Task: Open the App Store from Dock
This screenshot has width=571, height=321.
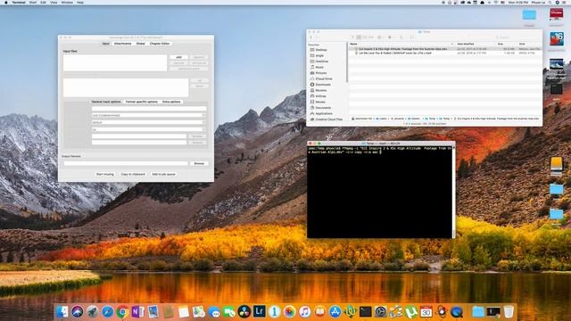Action: click(x=335, y=312)
